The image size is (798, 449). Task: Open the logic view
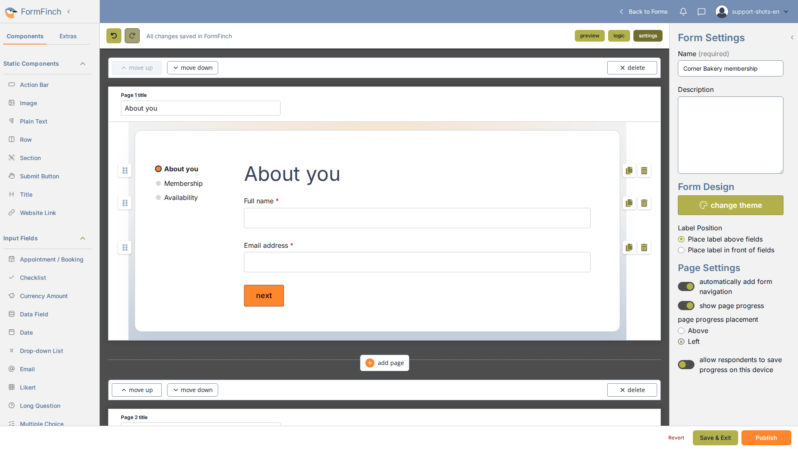pos(619,36)
